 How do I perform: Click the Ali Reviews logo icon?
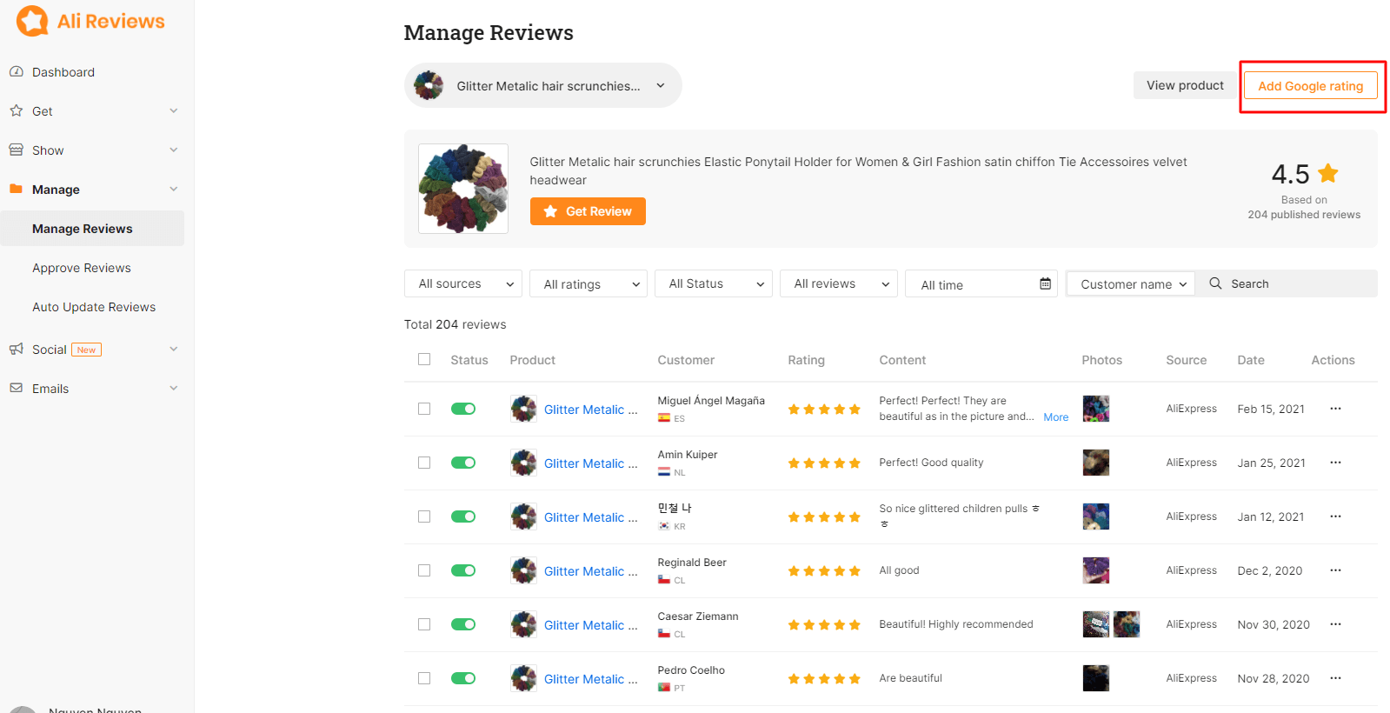click(32, 21)
